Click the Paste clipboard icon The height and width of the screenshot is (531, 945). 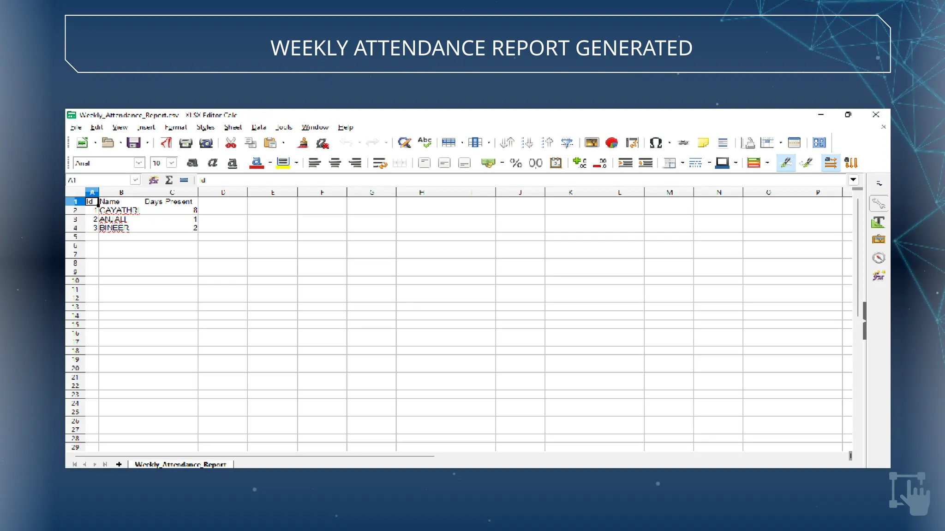click(270, 143)
